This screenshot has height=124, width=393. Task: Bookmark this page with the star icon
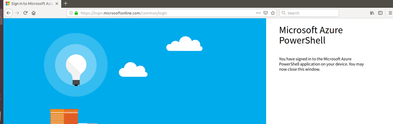click(273, 13)
